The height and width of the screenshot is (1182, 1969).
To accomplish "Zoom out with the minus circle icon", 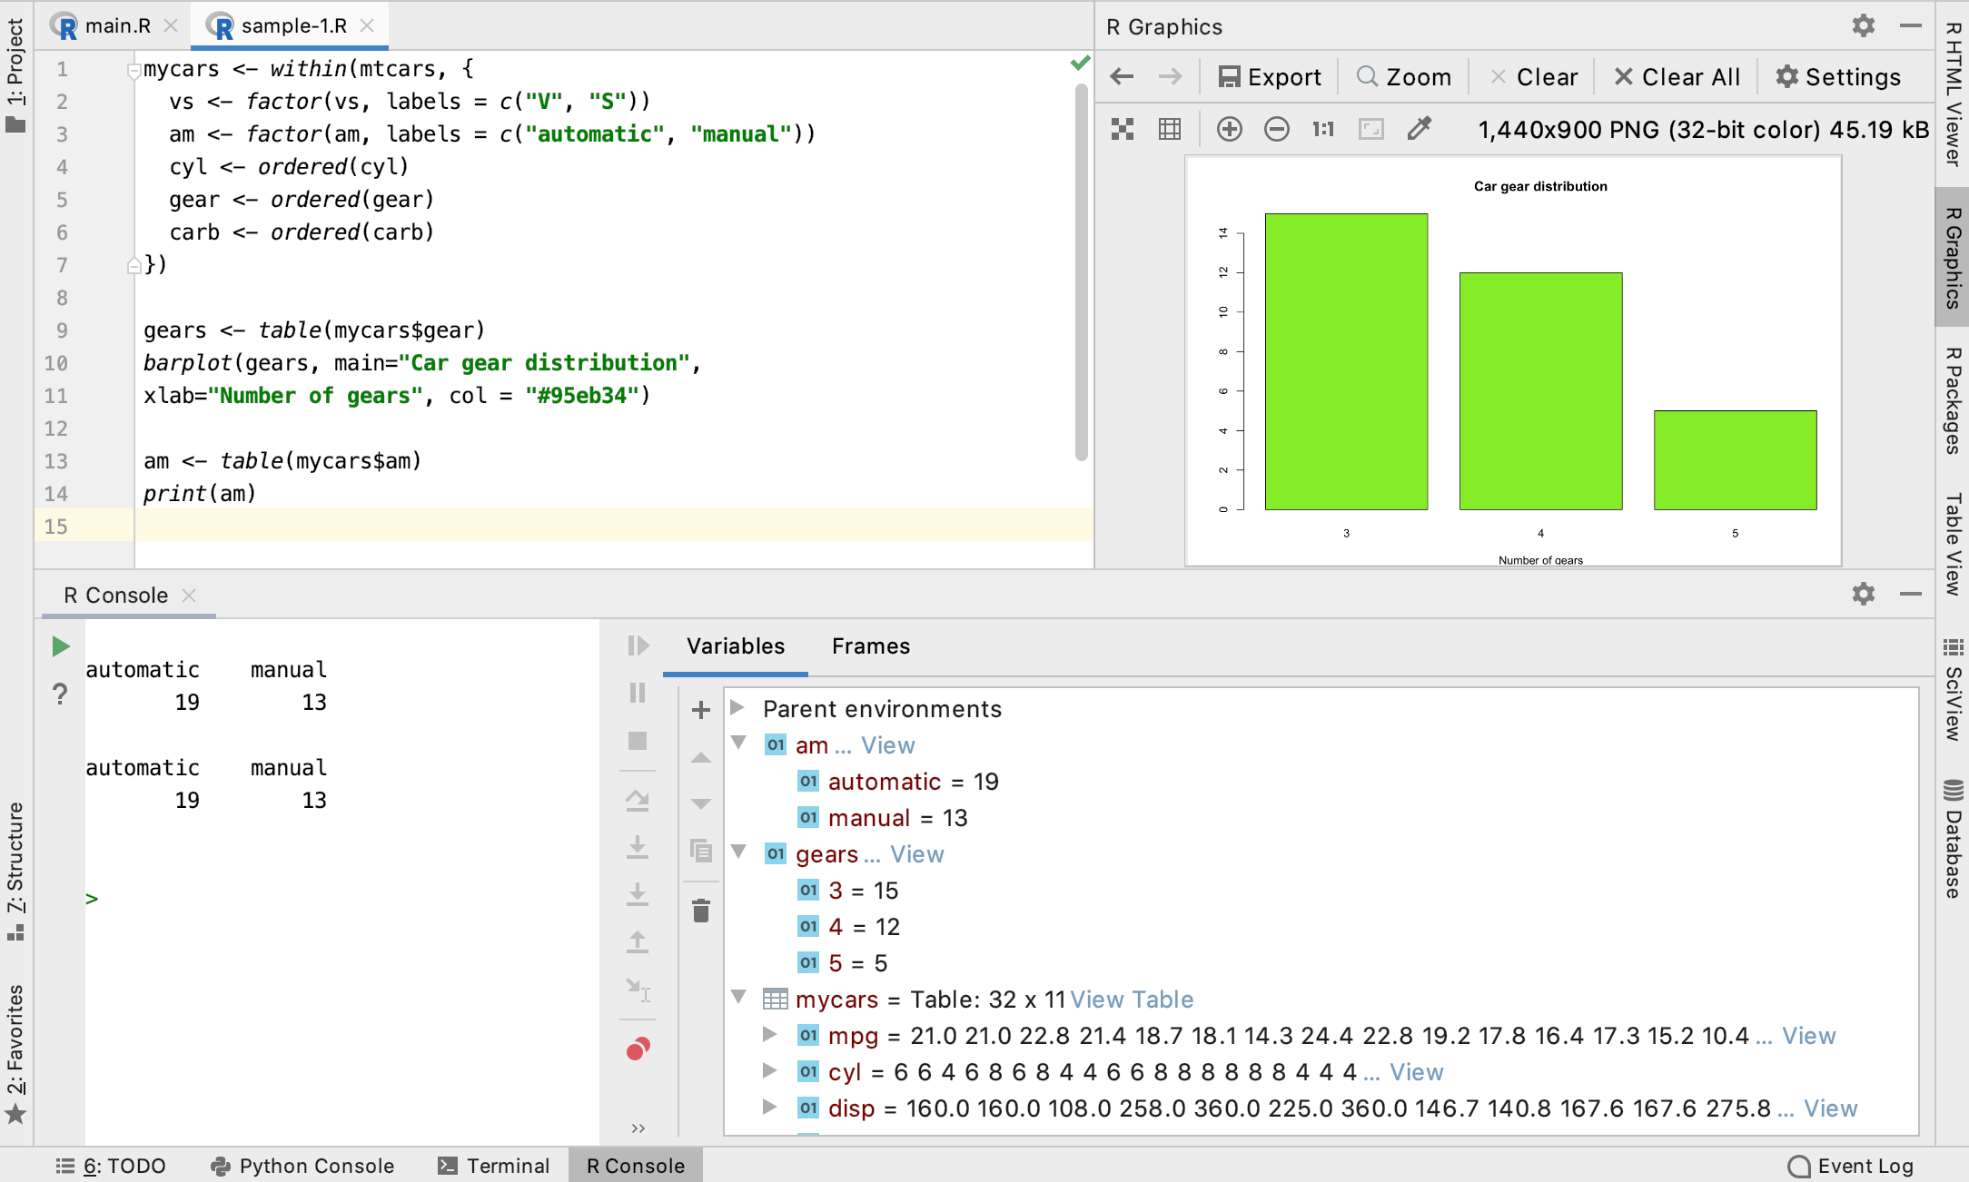I will [x=1277, y=129].
